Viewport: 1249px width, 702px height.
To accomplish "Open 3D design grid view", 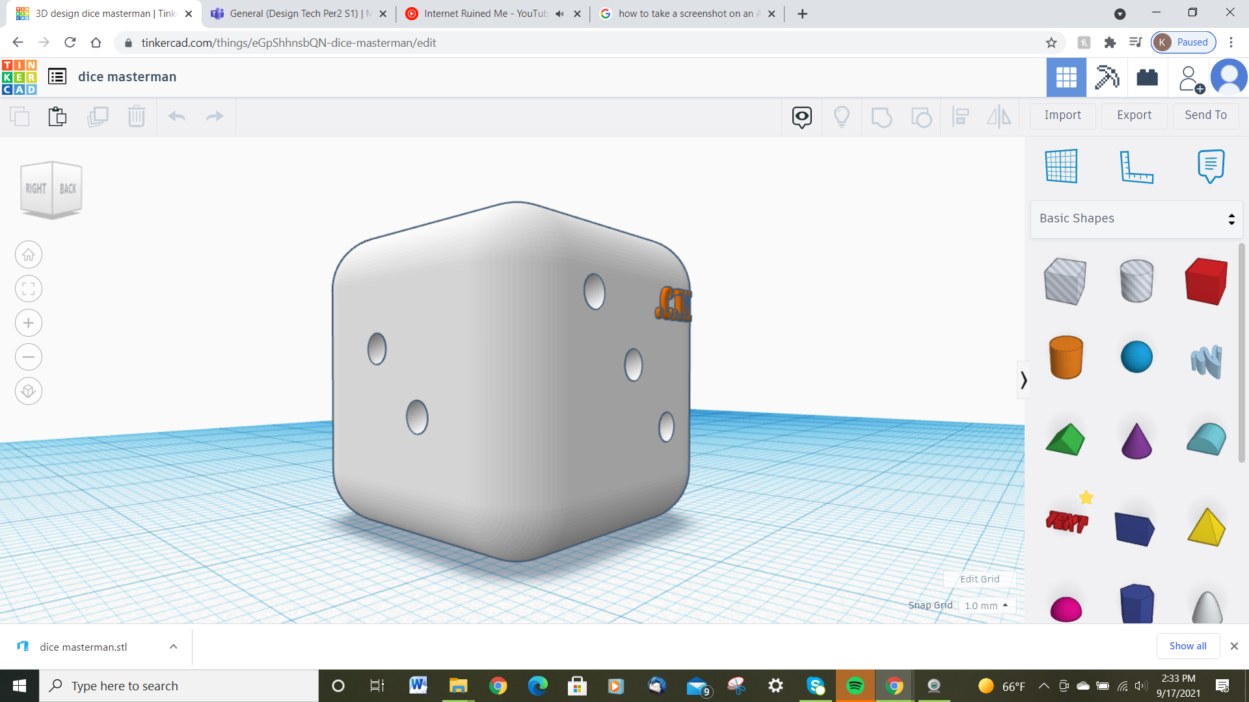I will click(1066, 78).
